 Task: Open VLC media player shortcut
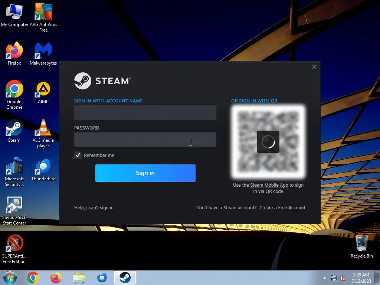(x=43, y=133)
